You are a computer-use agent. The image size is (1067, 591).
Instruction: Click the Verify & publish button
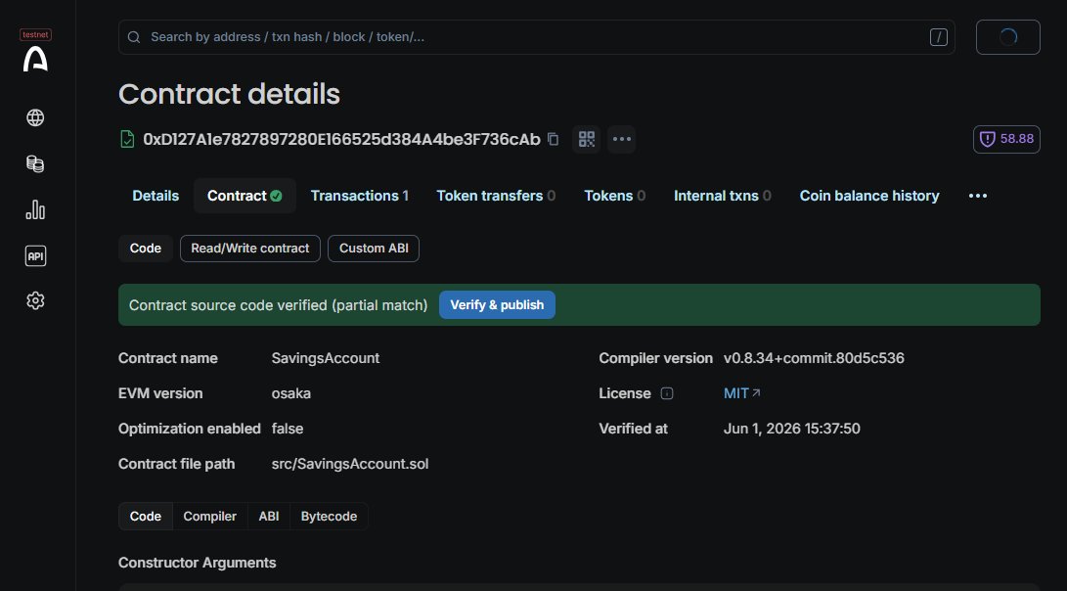tap(497, 305)
